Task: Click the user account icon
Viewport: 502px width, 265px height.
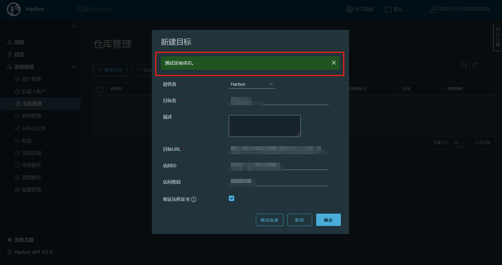Action: coord(433,9)
